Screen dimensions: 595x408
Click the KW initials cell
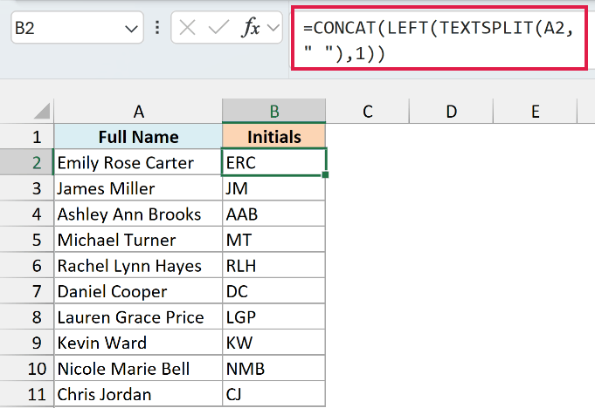coord(274,343)
